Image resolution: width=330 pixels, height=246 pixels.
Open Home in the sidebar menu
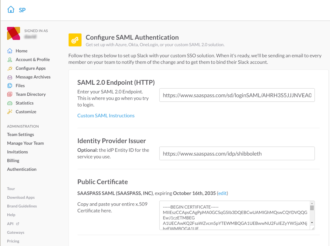(x=21, y=51)
